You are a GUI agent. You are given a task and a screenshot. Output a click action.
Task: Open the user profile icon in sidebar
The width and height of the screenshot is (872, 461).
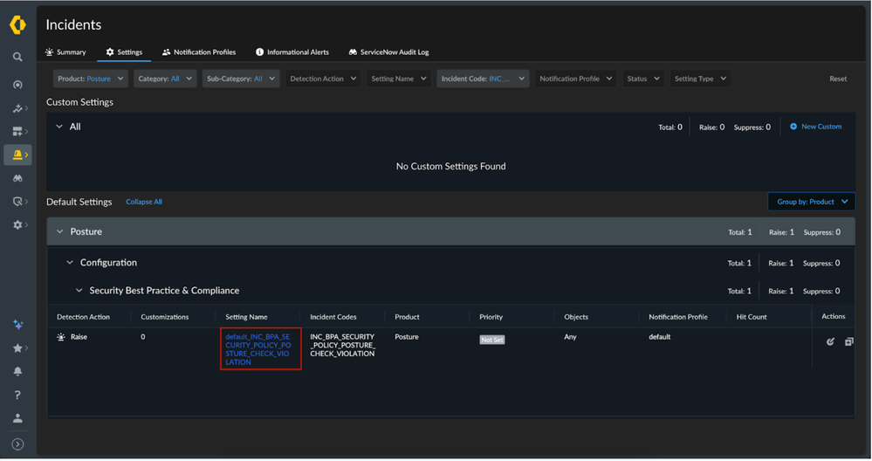tap(17, 419)
